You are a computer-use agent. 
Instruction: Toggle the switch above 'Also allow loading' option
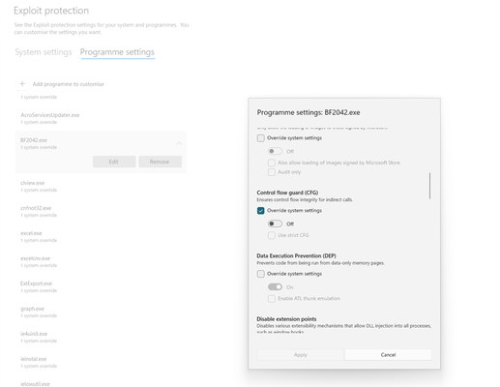point(275,151)
